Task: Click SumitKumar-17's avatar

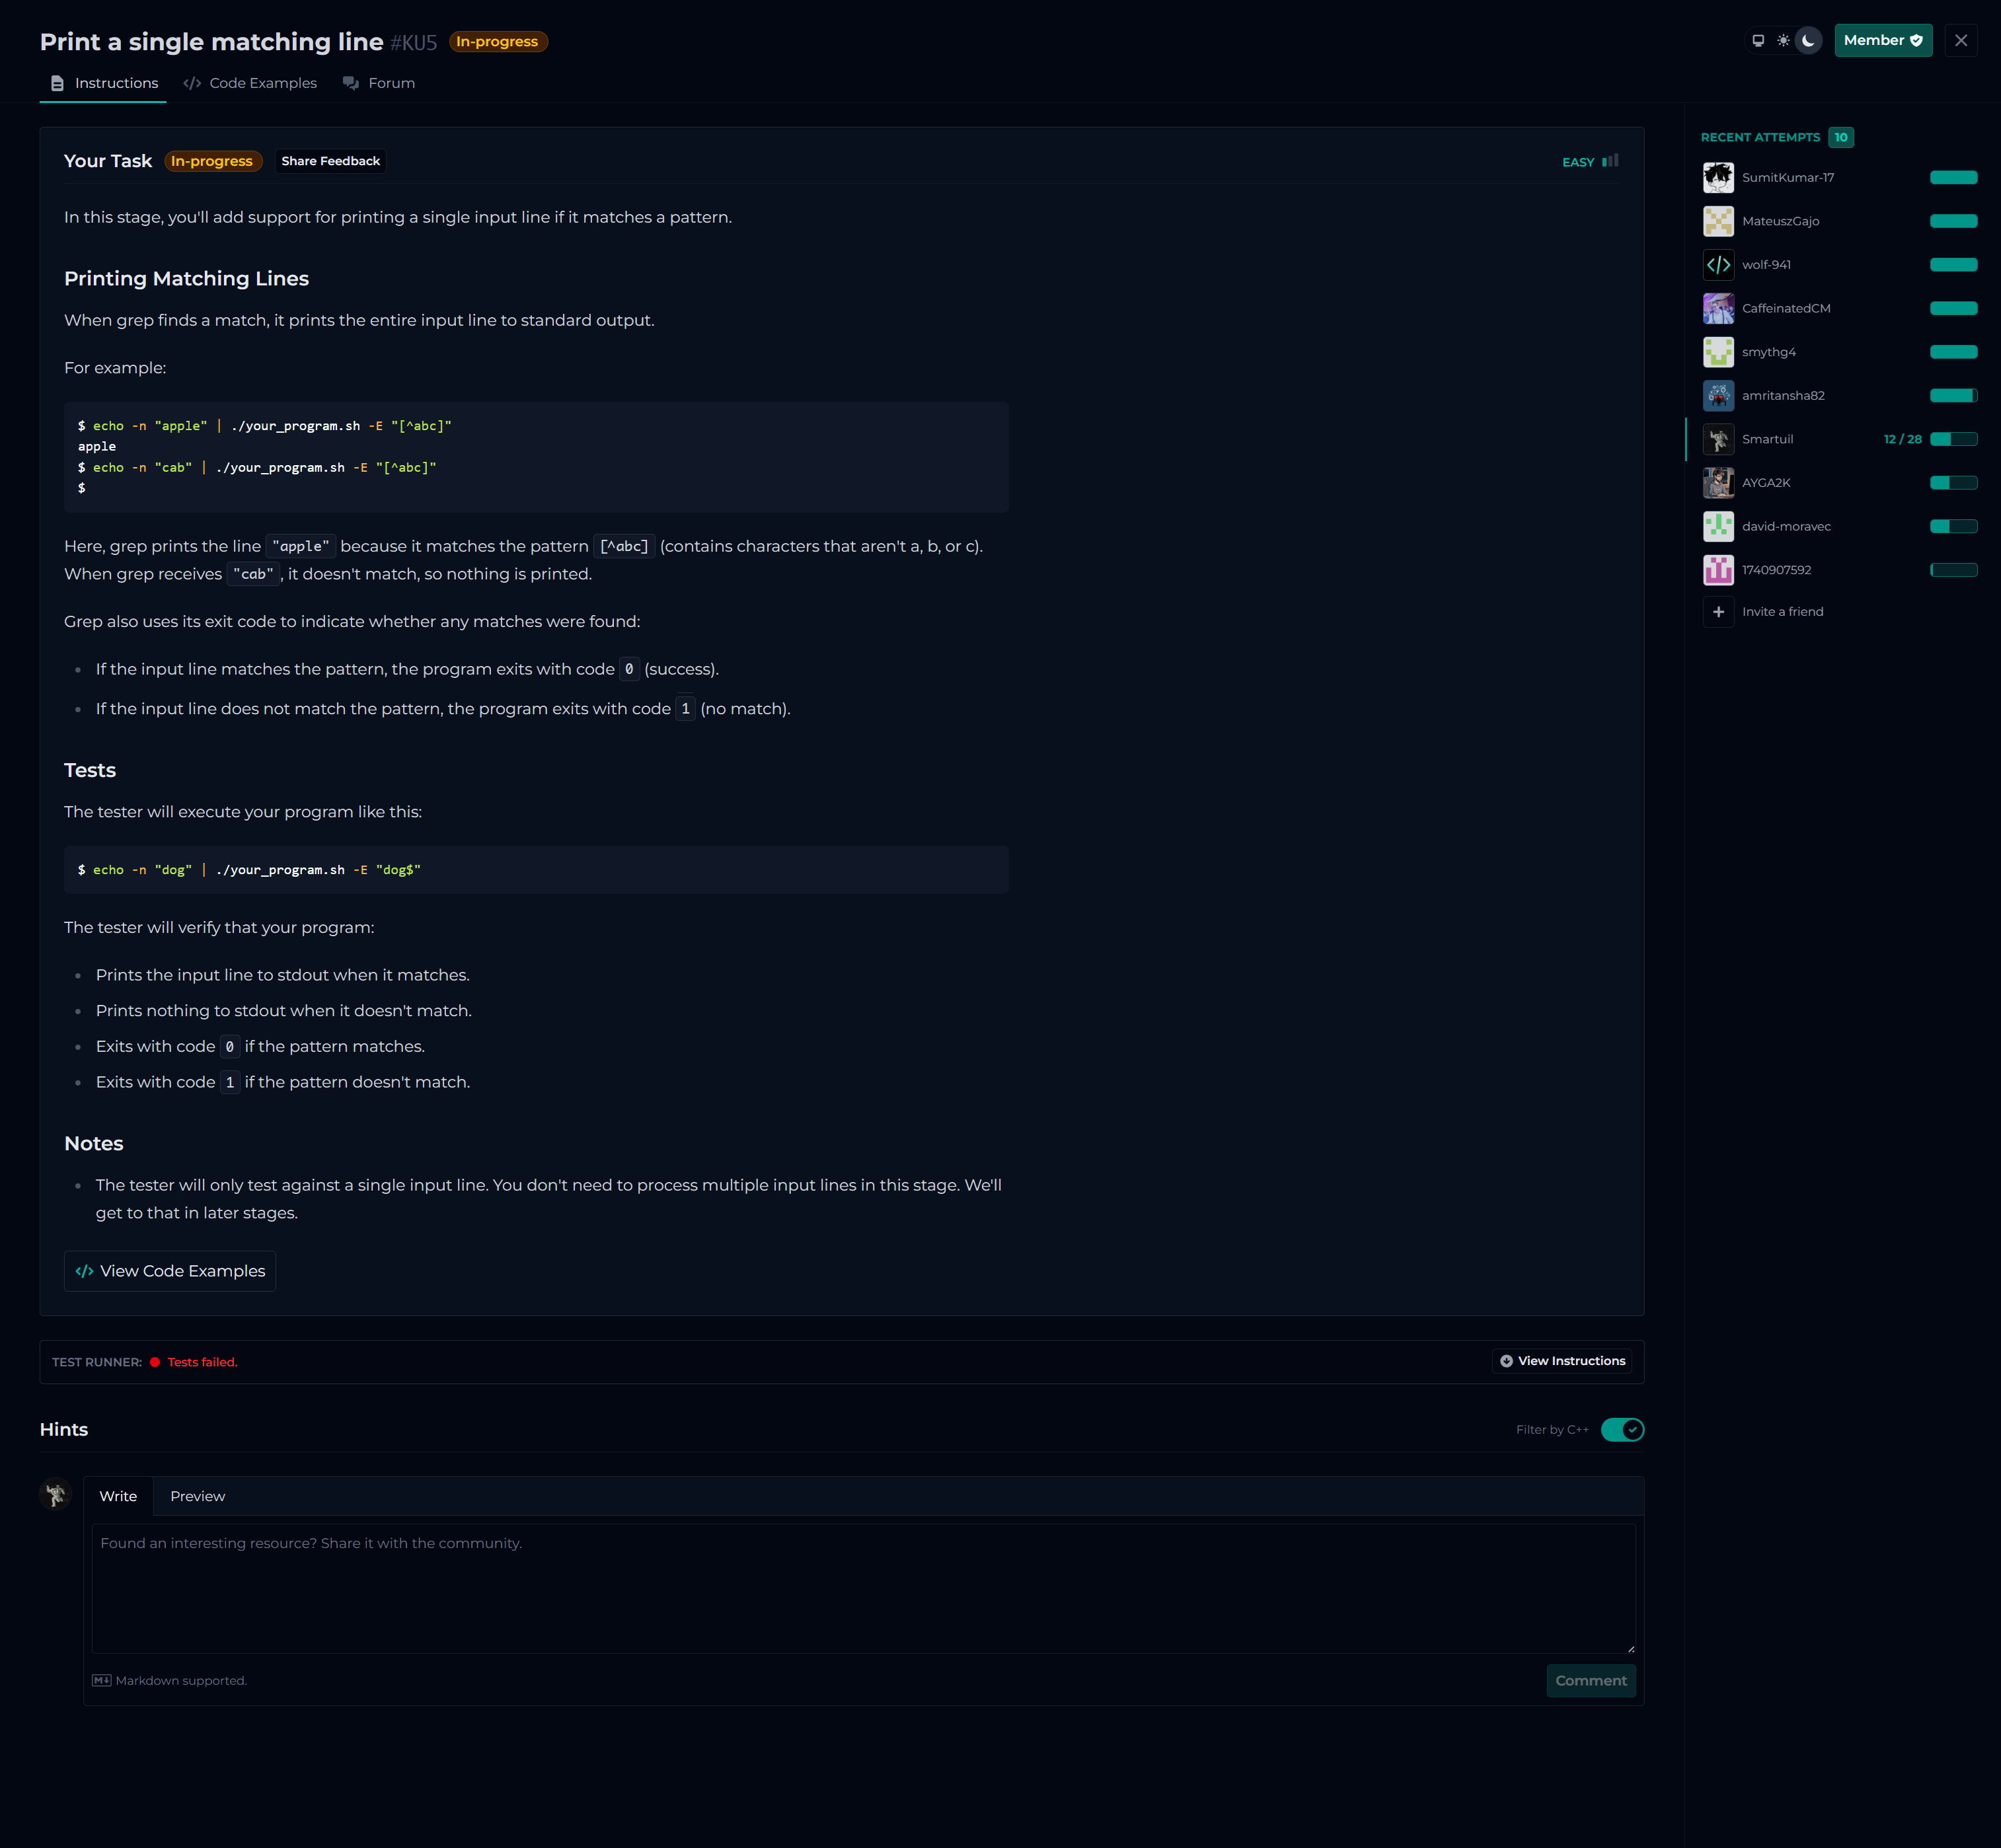Action: pos(1718,178)
